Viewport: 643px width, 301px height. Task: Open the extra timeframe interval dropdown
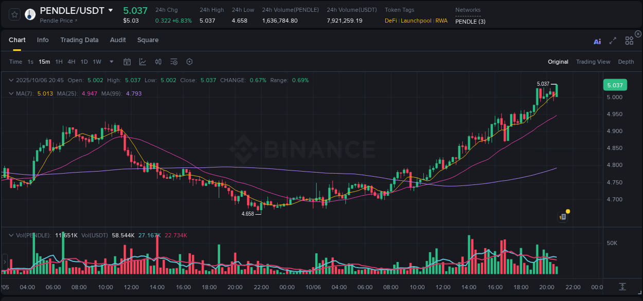pos(111,62)
